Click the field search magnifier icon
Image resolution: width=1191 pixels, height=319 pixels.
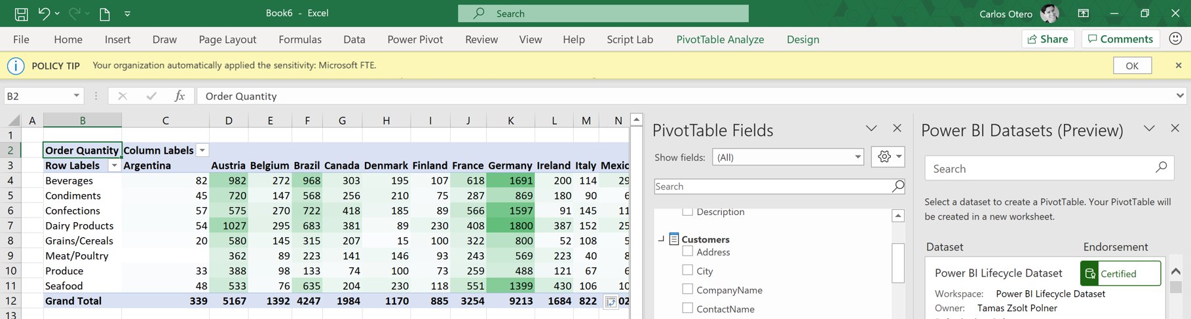tap(898, 186)
